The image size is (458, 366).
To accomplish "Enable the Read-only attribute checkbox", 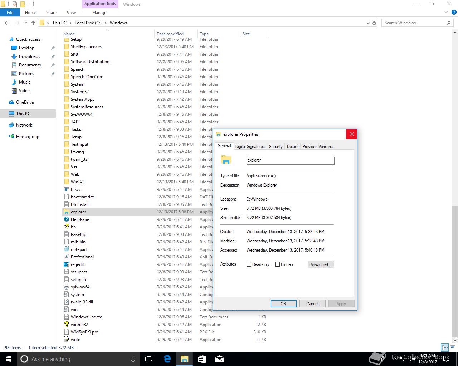I will (x=249, y=264).
